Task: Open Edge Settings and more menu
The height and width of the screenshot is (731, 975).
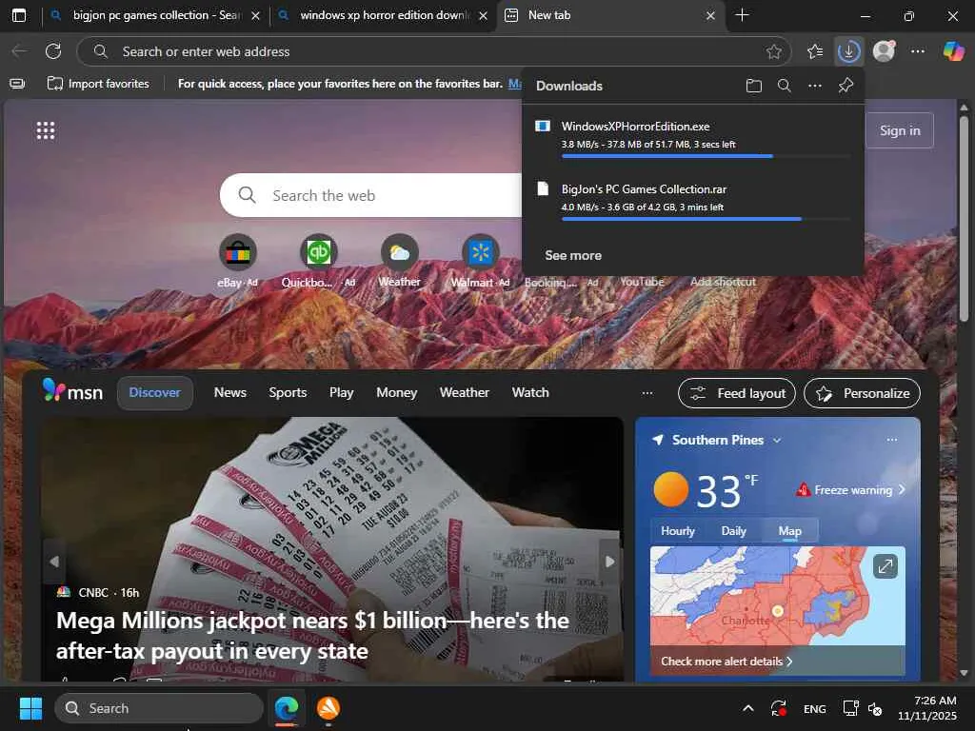Action: click(x=918, y=51)
